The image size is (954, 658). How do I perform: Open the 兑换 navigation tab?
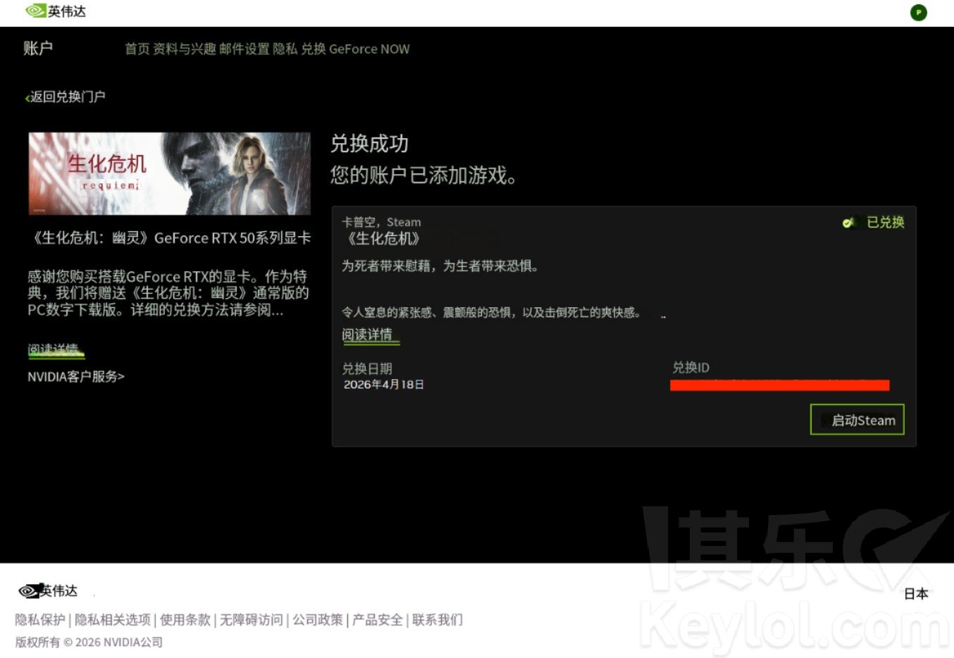click(314, 49)
